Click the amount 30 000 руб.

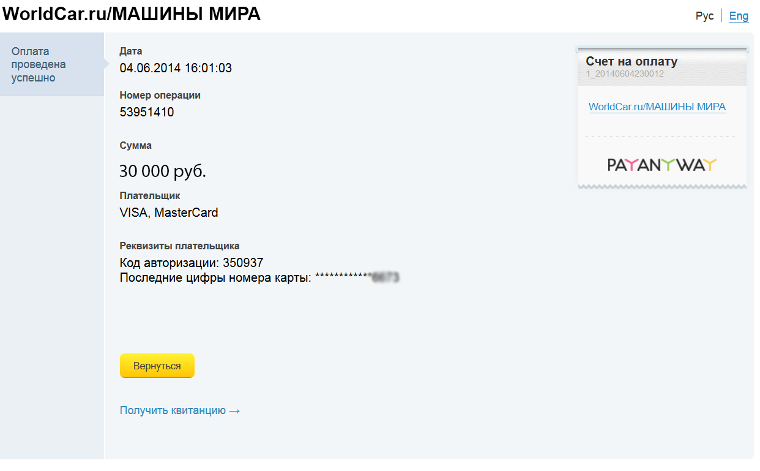coord(163,171)
